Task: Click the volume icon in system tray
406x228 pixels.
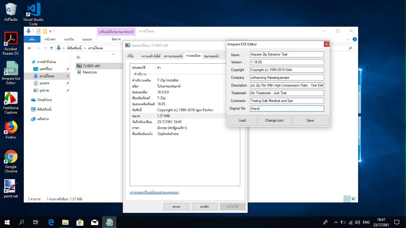Action: pyautogui.click(x=357, y=222)
